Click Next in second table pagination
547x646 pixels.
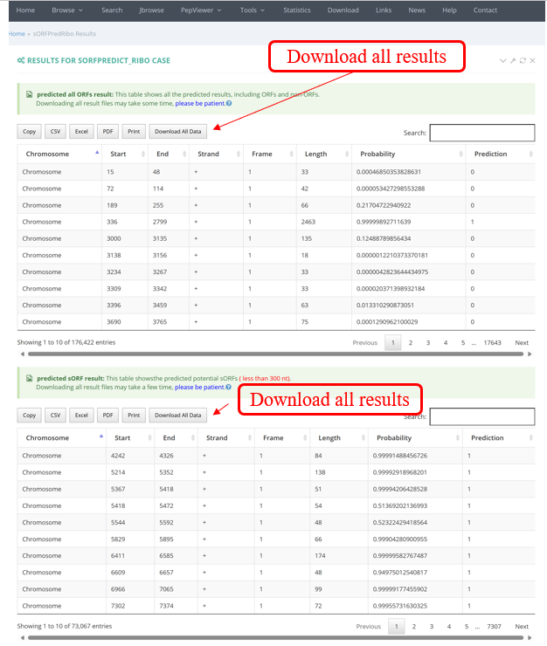click(522, 627)
